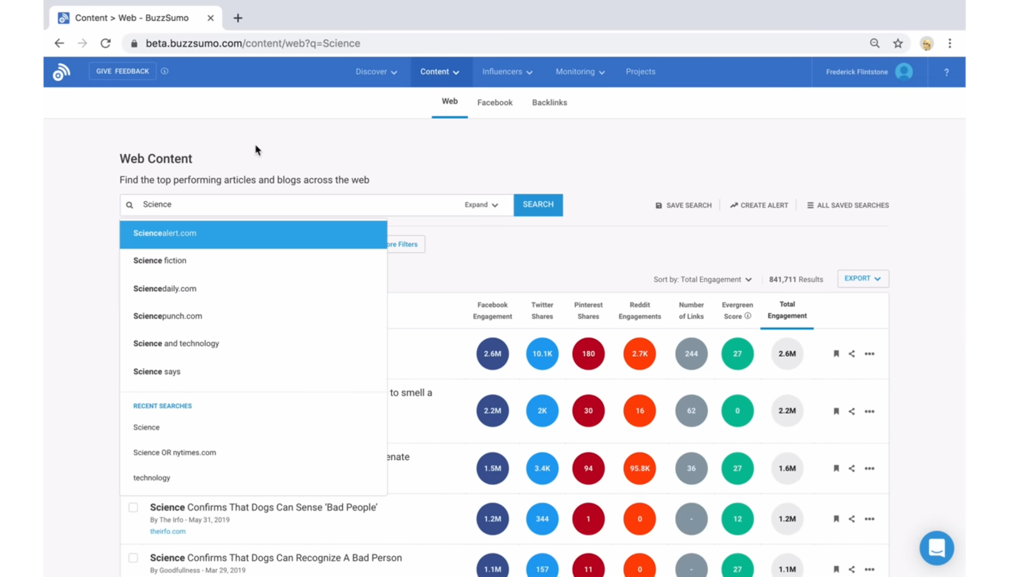Screen dimensions: 1014x577
Task: Select the Content > Web - BuzzSumo tab
Action: pos(136,18)
